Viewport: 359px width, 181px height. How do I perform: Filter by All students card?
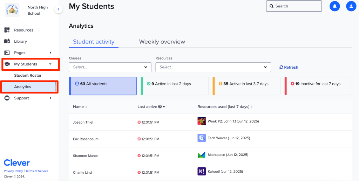pos(103,86)
